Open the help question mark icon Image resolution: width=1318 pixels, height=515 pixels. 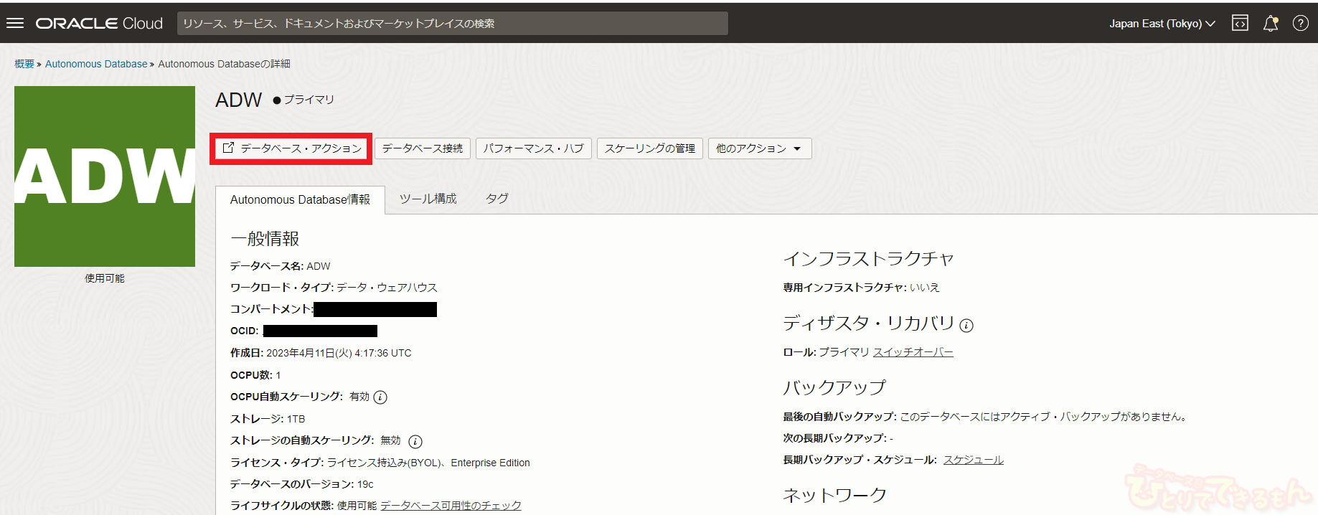click(1300, 24)
